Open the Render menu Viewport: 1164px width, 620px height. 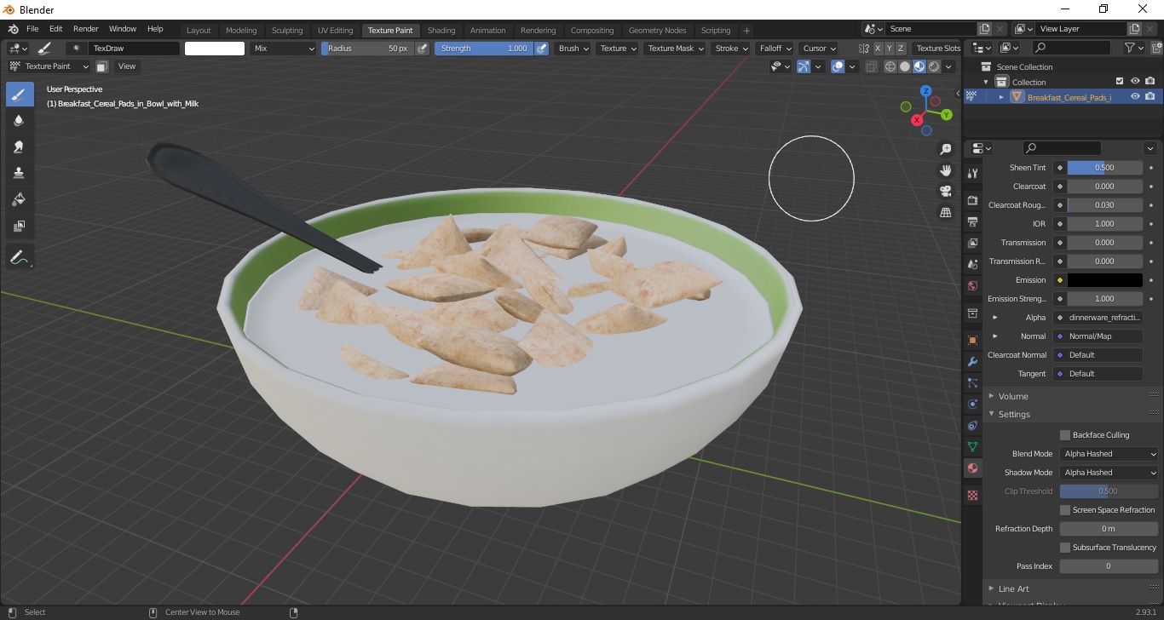(x=85, y=29)
